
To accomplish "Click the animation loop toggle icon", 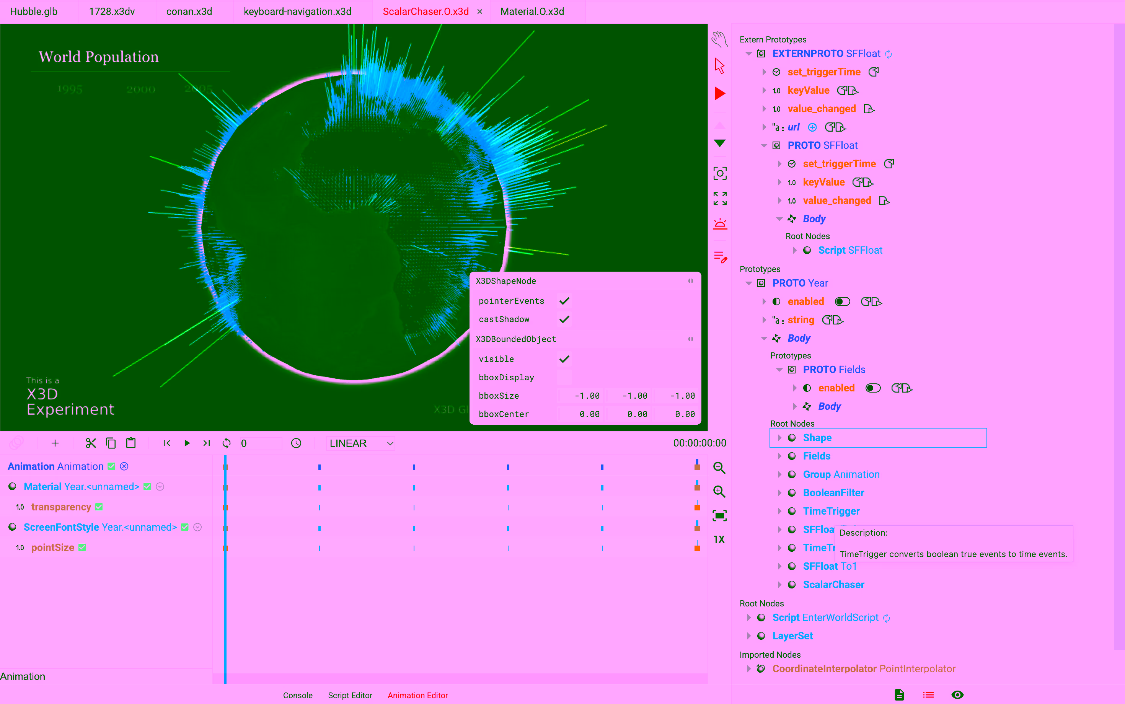I will (x=227, y=443).
